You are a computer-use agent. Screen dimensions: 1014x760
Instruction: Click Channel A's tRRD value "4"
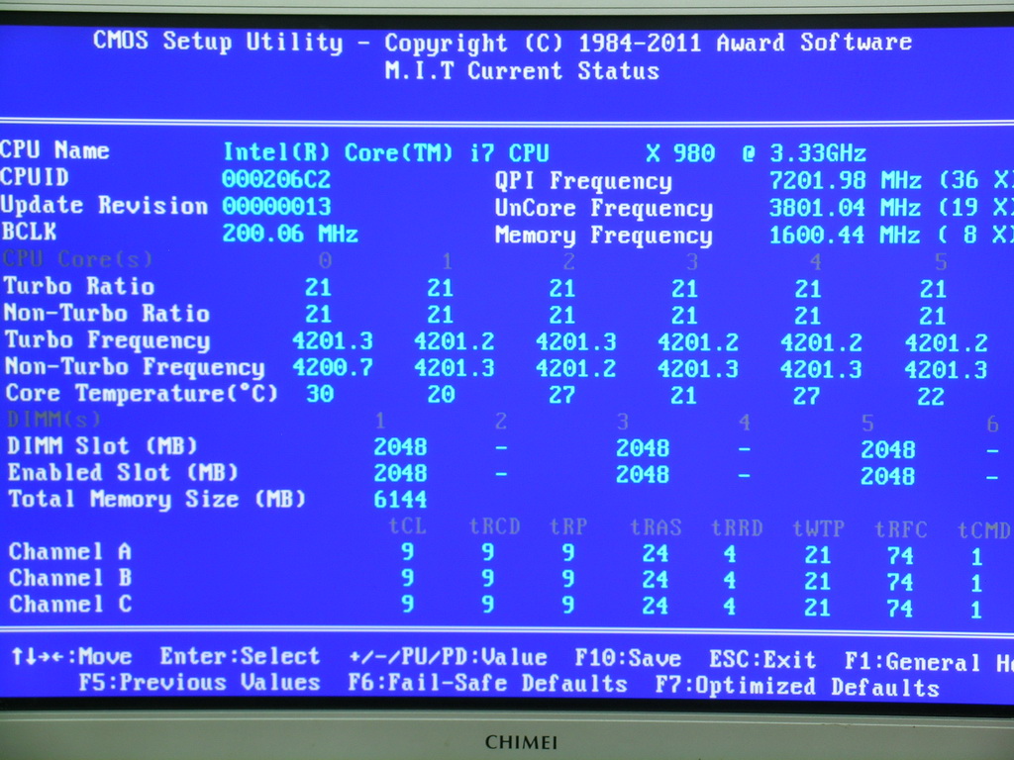click(x=730, y=554)
